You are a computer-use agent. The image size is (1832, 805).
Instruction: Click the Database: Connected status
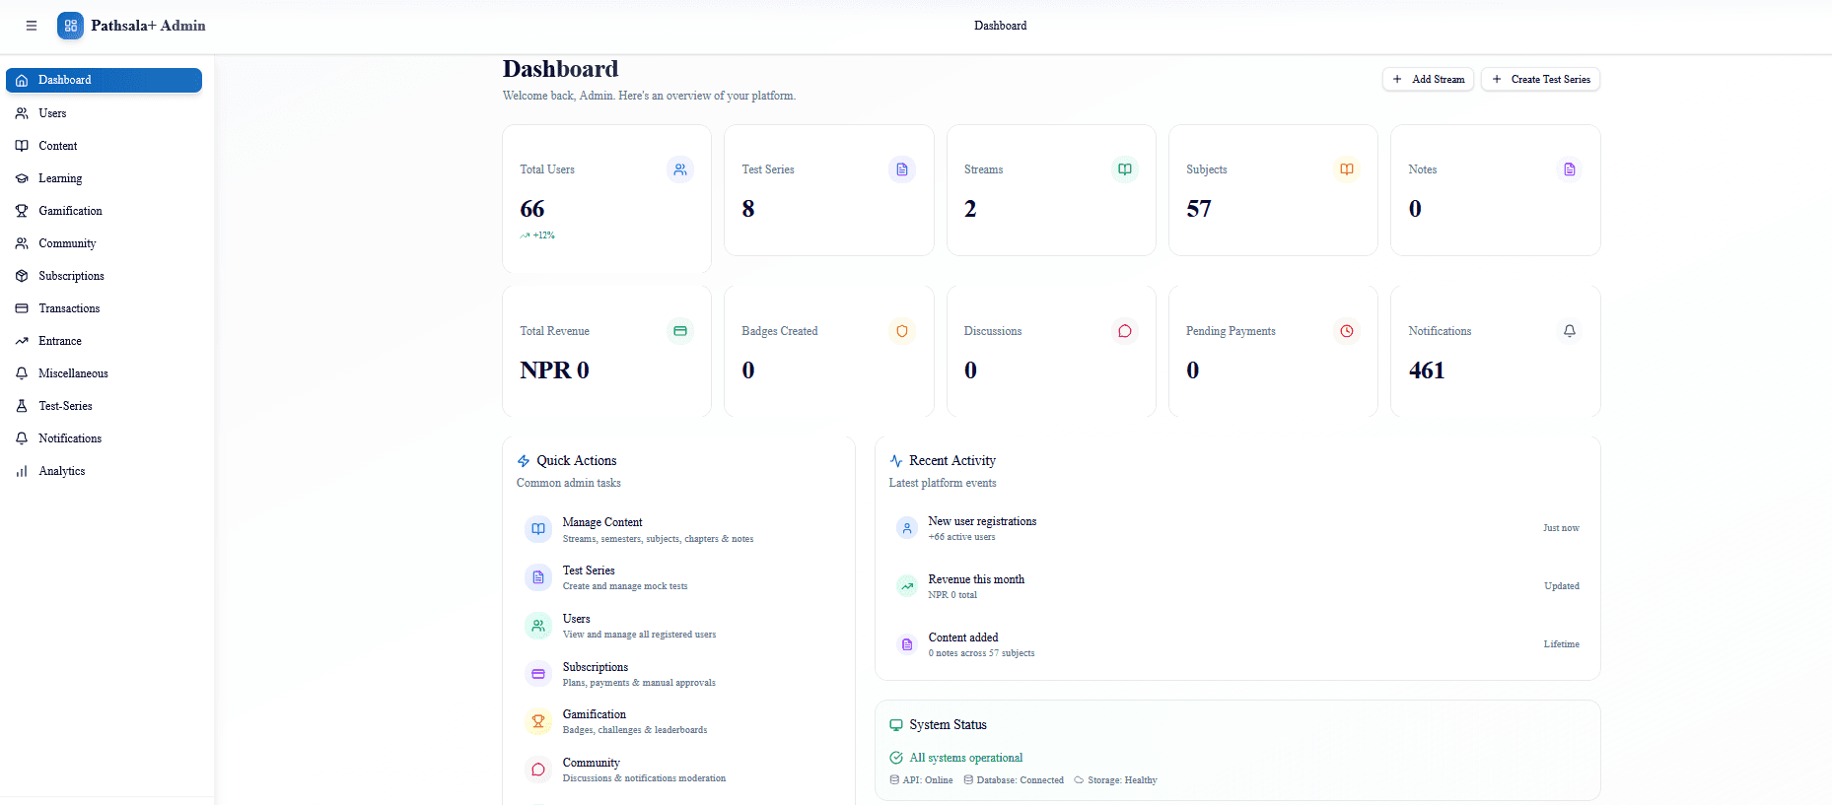[1014, 780]
